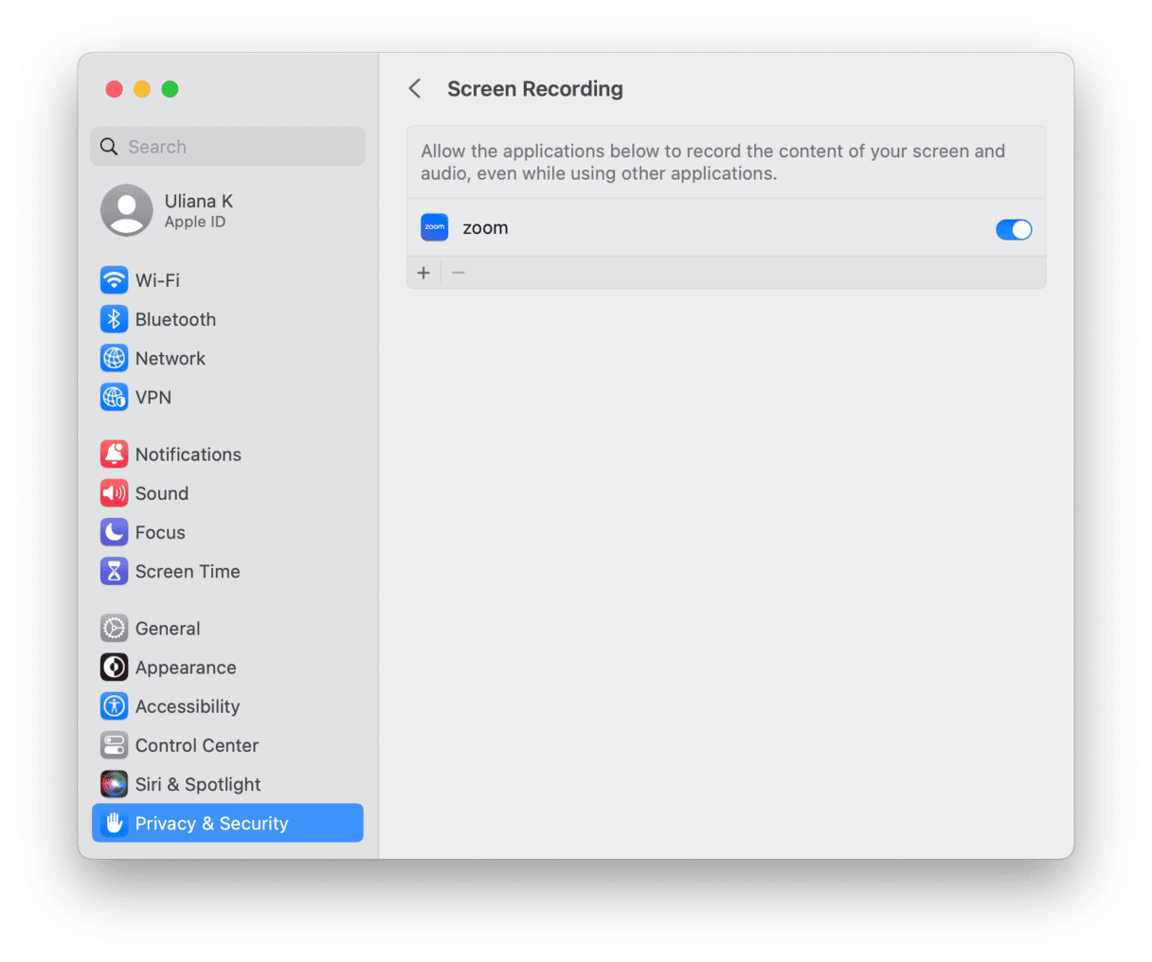Click the Privacy & Security hand icon
The image size is (1152, 962).
(114, 823)
